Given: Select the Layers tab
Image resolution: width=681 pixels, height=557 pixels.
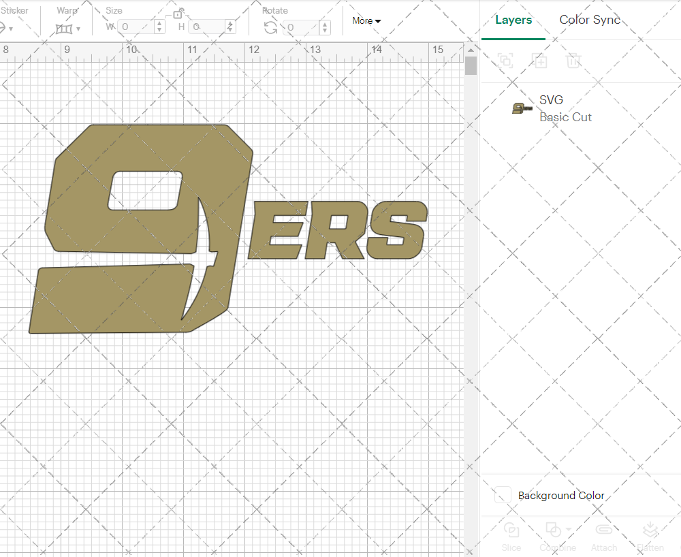Looking at the screenshot, I should (x=513, y=20).
